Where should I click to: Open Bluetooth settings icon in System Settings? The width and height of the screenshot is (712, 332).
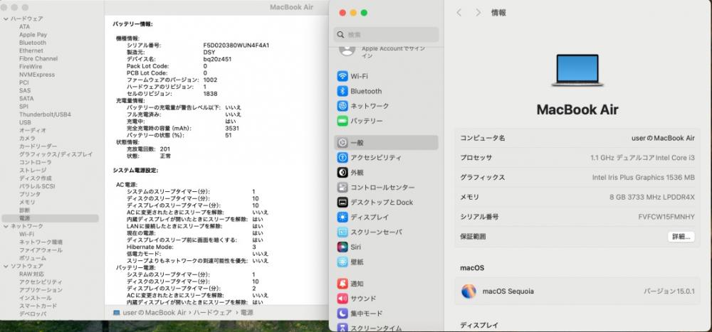(x=342, y=91)
